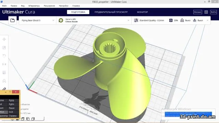Viewport: 219px width, 123px height.
Task: Click the Sign In button
Action: click(x=214, y=12)
